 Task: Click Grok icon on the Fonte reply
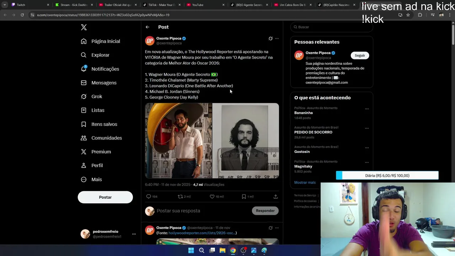point(271,228)
